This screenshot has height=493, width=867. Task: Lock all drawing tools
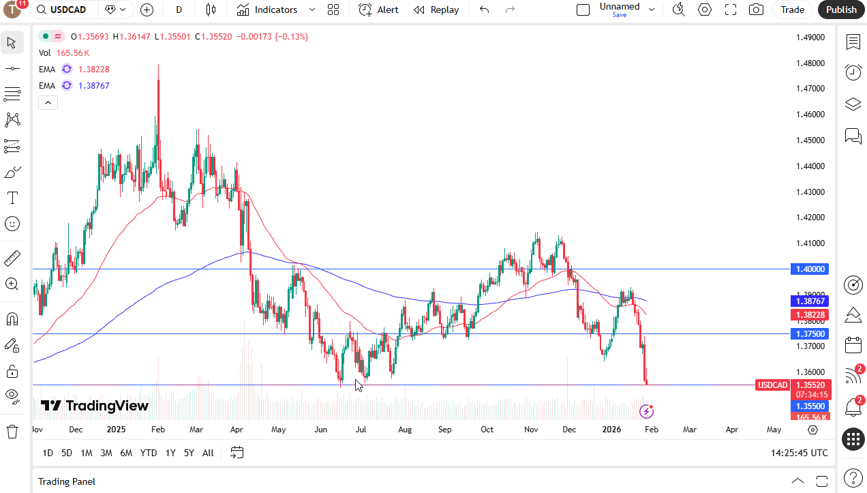tap(12, 371)
